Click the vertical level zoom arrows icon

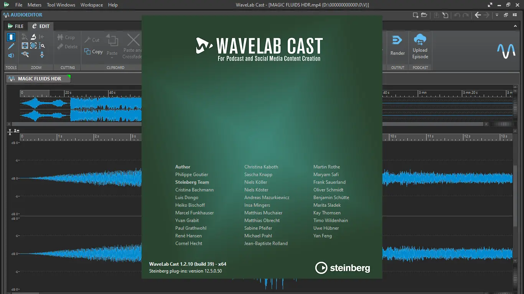(x=42, y=55)
